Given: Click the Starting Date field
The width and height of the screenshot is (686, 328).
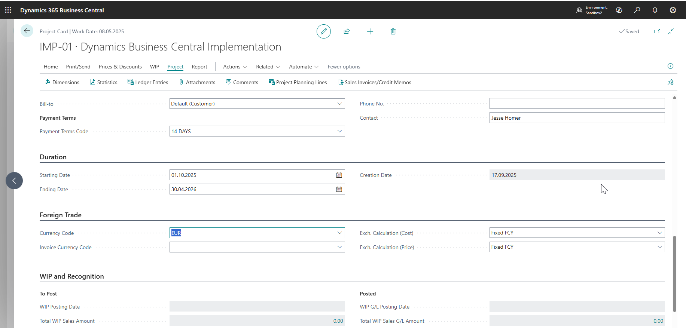Looking at the screenshot, I should tap(257, 175).
